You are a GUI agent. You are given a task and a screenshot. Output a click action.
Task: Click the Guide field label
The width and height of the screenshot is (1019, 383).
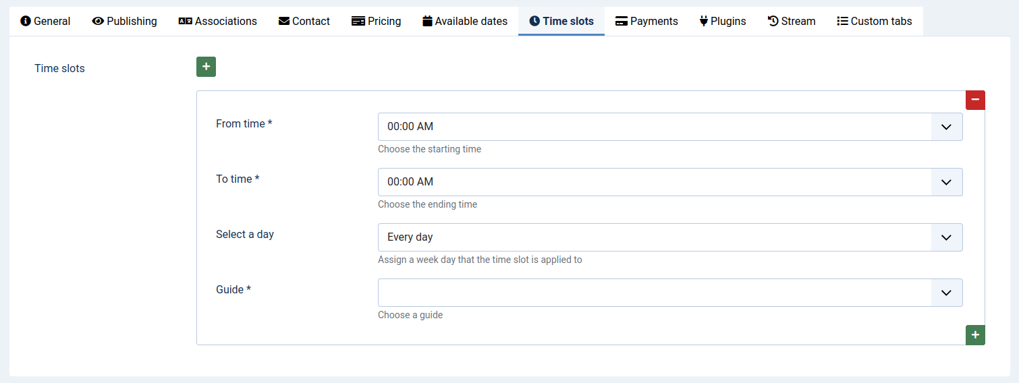pos(233,290)
